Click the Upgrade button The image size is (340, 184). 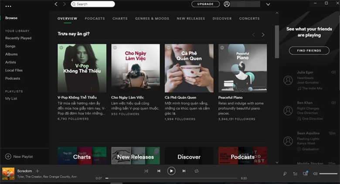pos(205,4)
